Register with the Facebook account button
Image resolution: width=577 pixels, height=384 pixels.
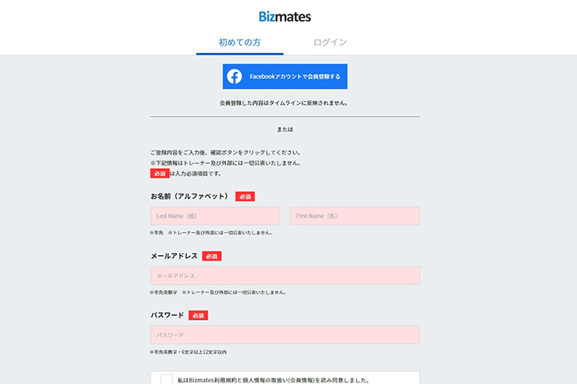coord(284,77)
